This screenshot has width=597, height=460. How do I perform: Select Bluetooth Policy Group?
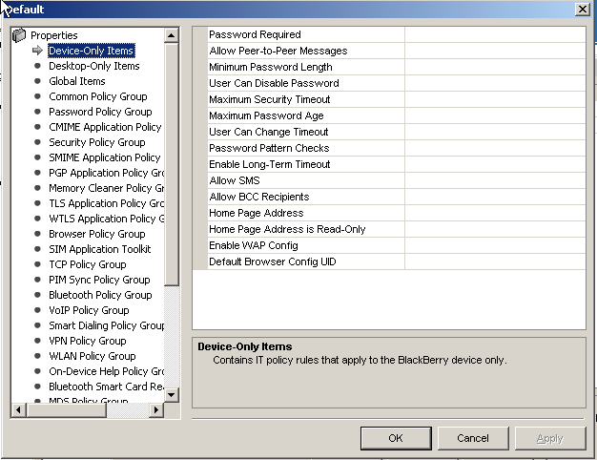pyautogui.click(x=100, y=295)
